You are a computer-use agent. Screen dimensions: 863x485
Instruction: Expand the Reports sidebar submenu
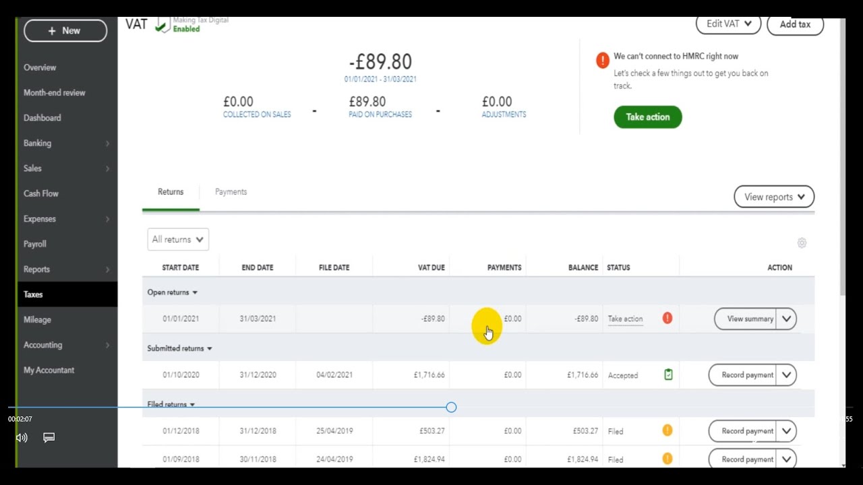click(107, 269)
